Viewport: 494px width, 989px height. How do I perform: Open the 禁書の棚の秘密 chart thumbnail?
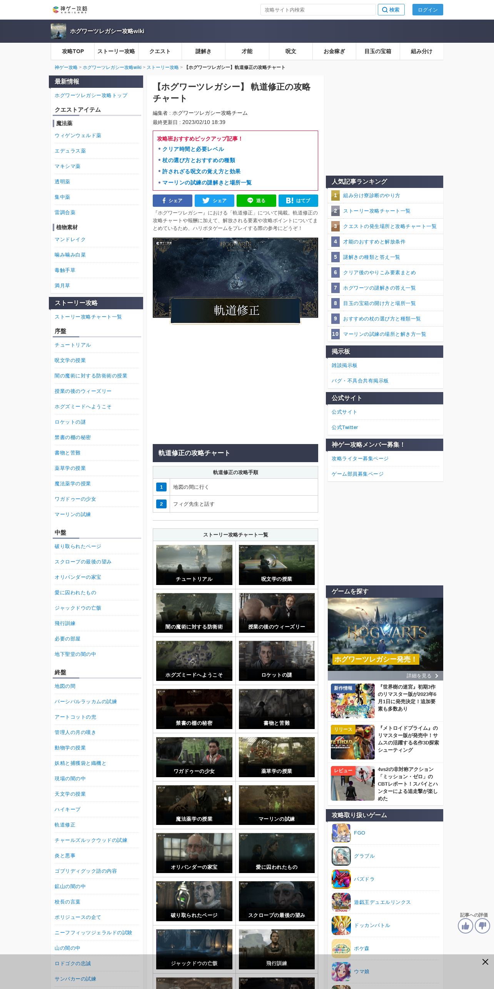click(194, 709)
